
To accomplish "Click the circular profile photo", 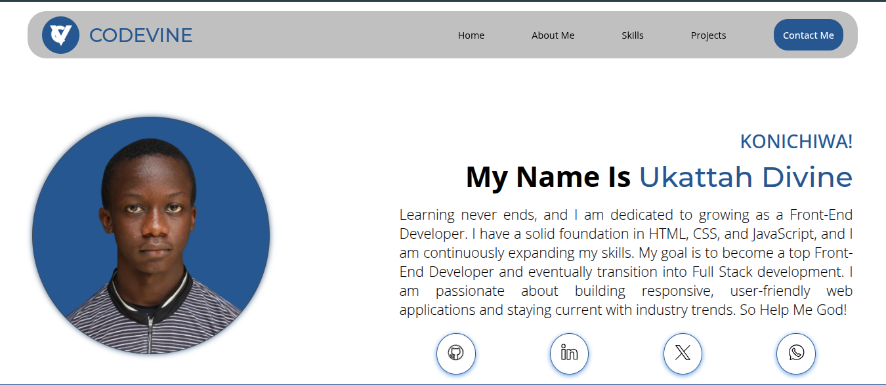I will tap(151, 235).
